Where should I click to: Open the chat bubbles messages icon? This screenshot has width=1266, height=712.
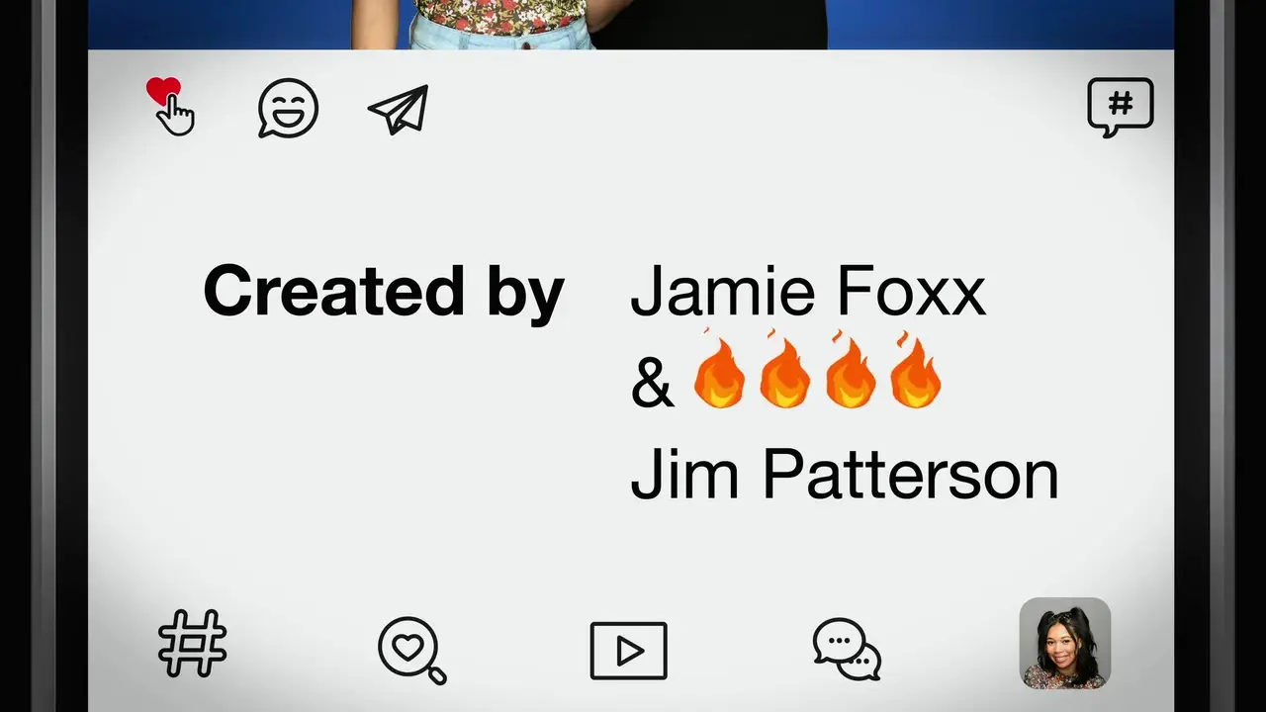[847, 650]
